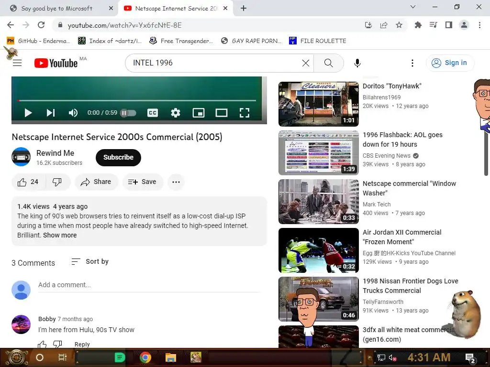Open YouTube settings three-dot menu
The image size is (490, 367).
tap(412, 63)
